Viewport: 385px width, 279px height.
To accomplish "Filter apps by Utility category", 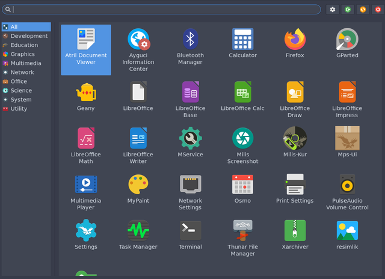I will coord(19,109).
